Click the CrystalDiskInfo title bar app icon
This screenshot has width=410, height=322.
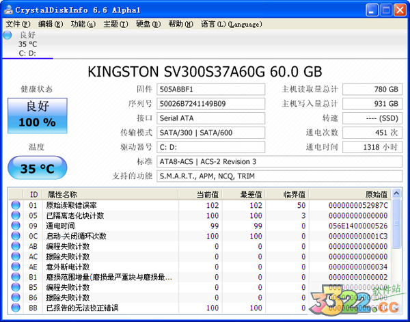click(8, 10)
